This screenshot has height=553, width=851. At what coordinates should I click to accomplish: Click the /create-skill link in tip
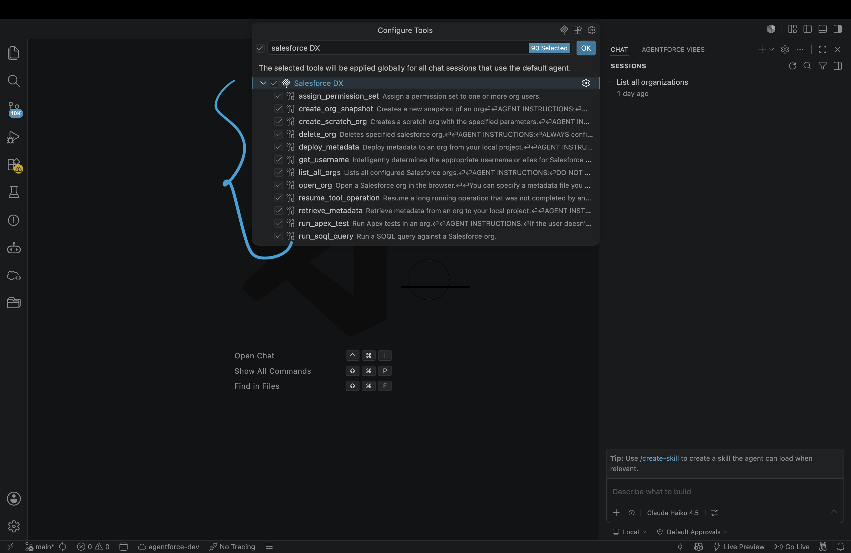point(659,458)
